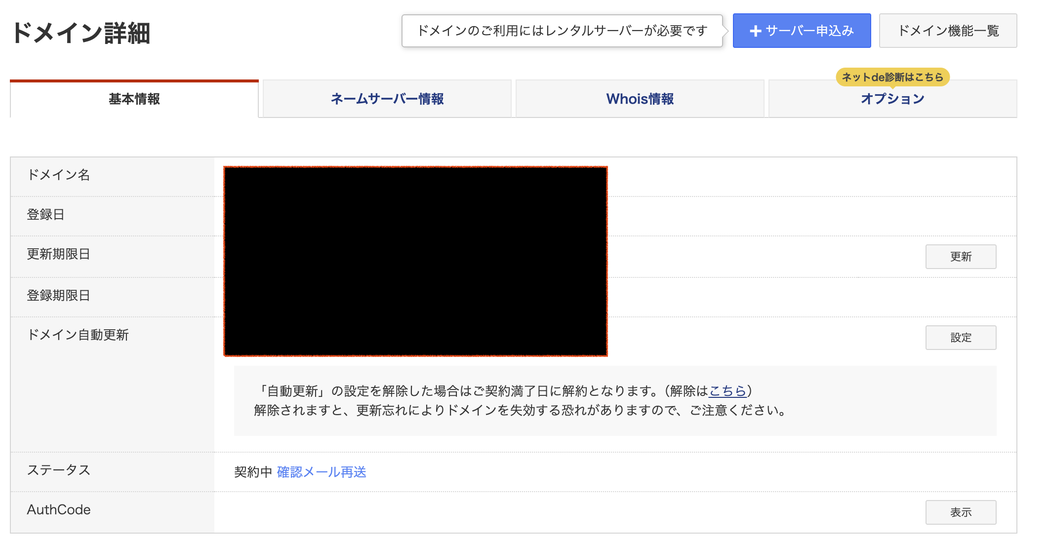The height and width of the screenshot is (542, 1049).
Task: Click the 確認メール再送 link
Action: (322, 472)
